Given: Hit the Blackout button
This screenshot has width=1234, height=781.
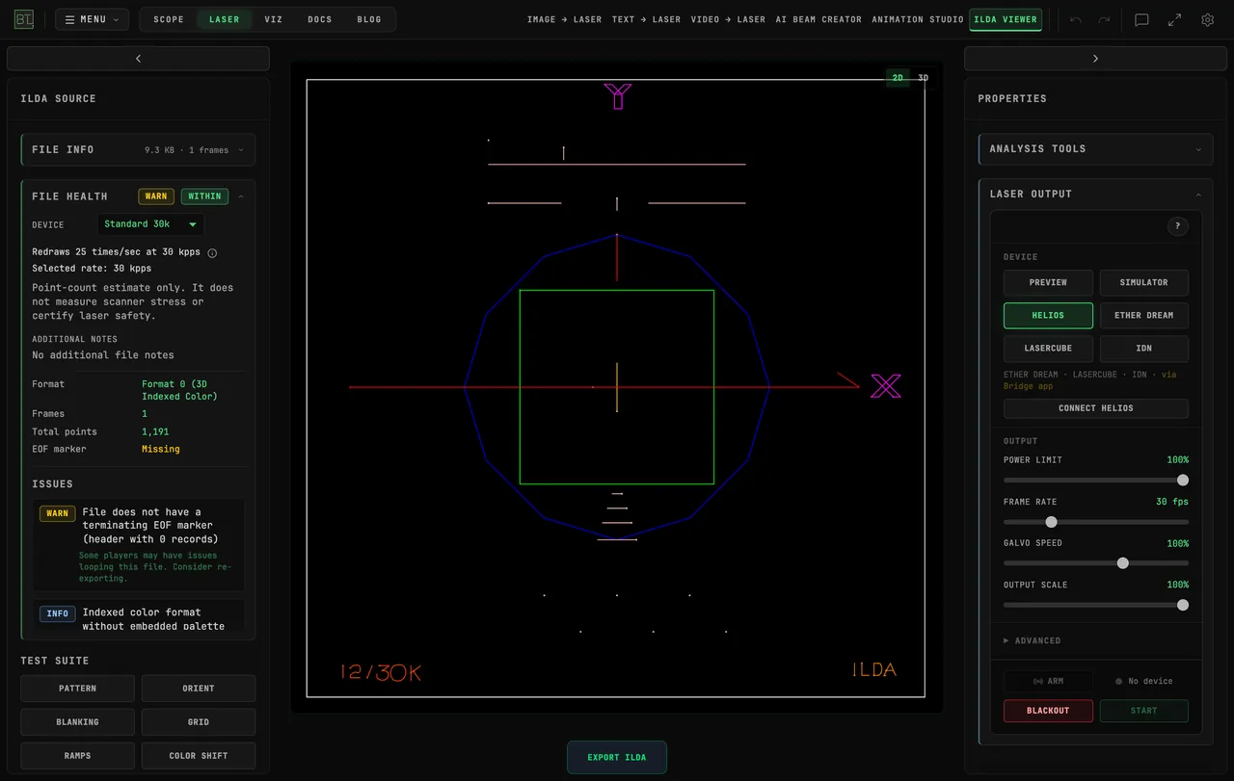Looking at the screenshot, I should (1048, 711).
